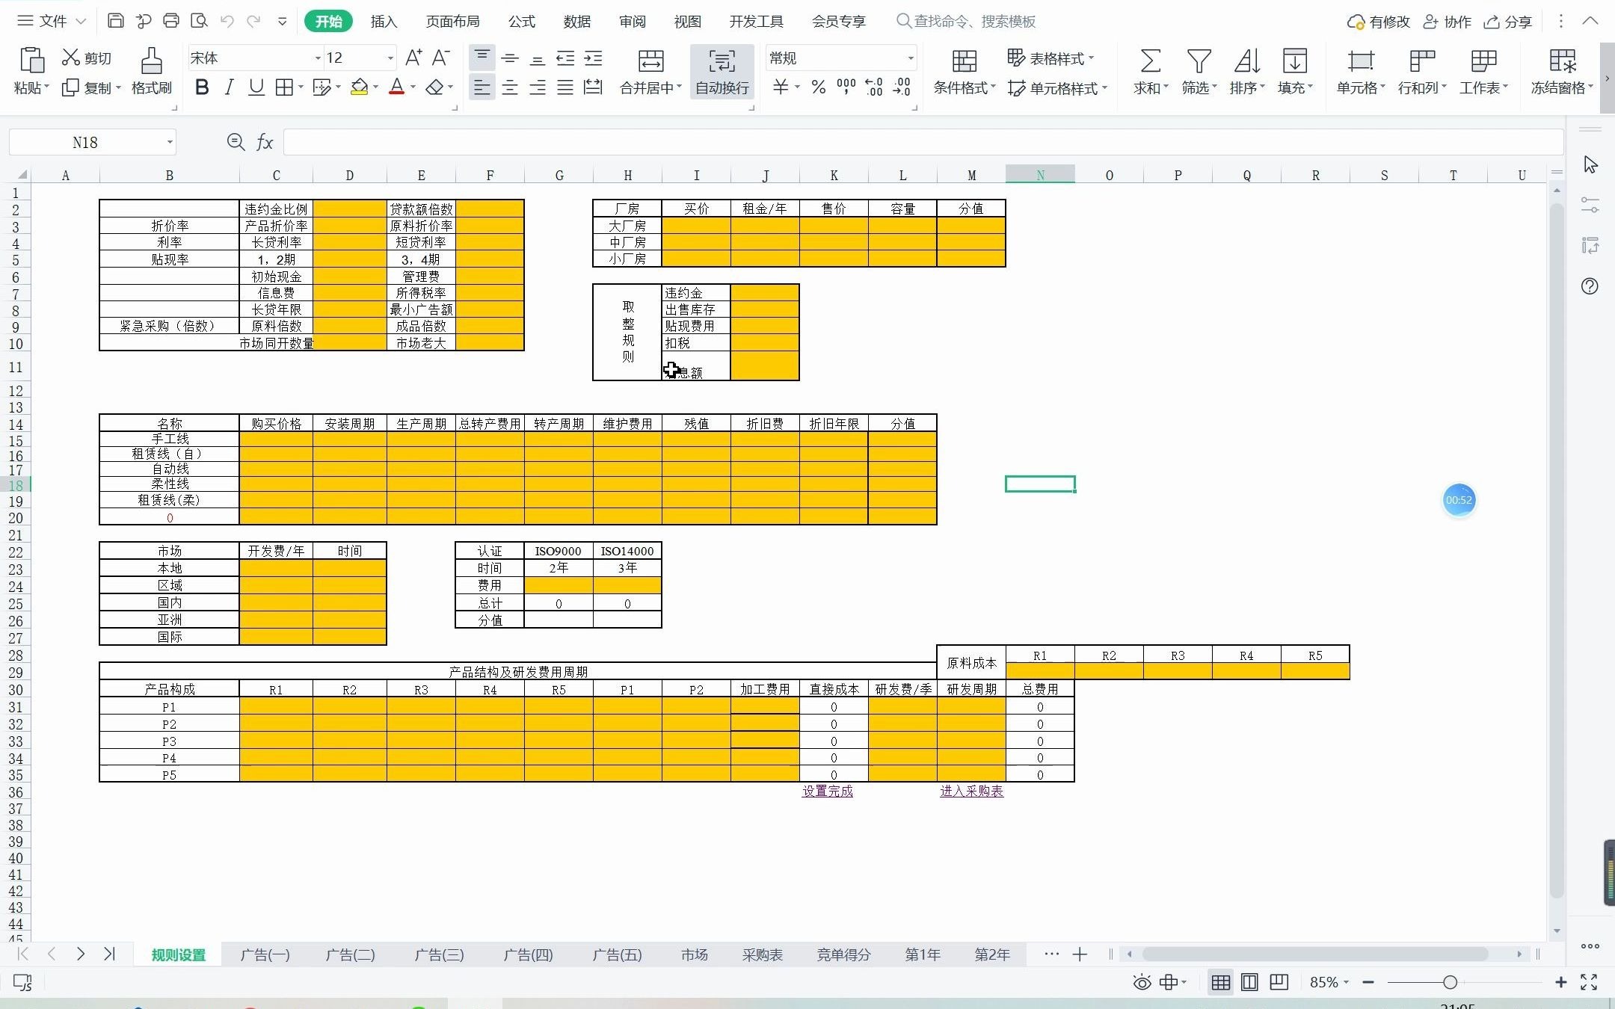Screen dimensions: 1615x1009
Task: Click the 设置完成 link
Action: click(827, 791)
